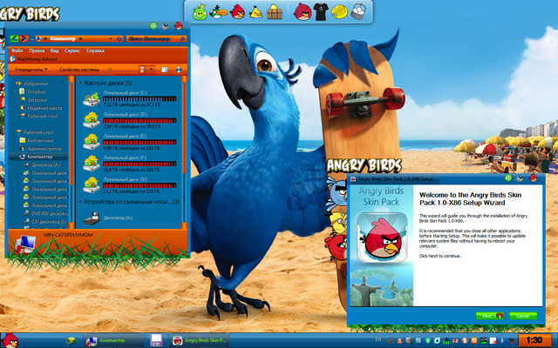Click Next in the Setup wizard
Viewport: 558px width, 348px height.
[490, 316]
